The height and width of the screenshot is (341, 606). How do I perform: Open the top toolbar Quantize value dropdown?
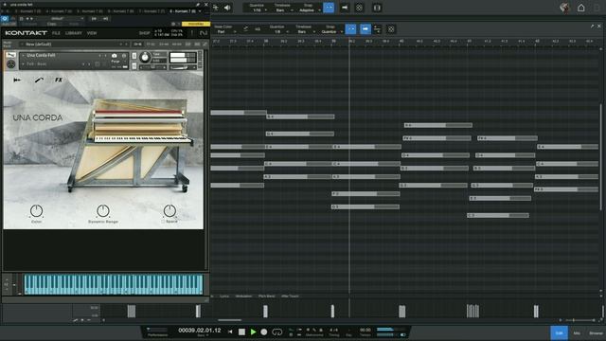[x=258, y=10]
